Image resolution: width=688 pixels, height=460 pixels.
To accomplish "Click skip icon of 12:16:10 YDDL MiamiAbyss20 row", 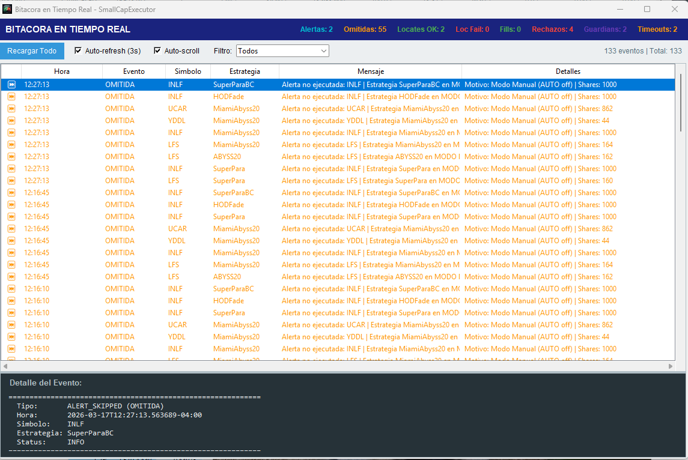I will (x=11, y=337).
